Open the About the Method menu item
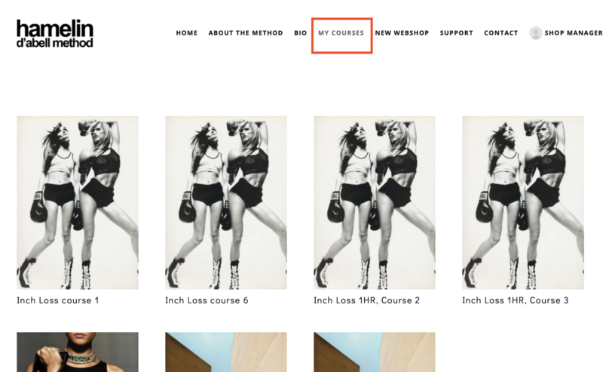The width and height of the screenshot is (603, 372). coord(246,33)
